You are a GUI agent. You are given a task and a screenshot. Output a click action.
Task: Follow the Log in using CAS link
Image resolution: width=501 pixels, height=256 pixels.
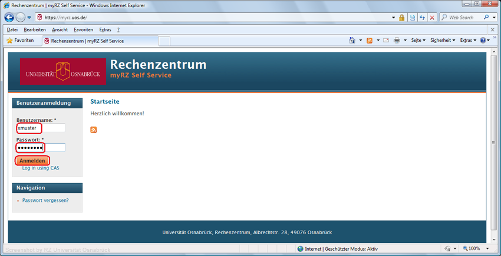click(41, 168)
